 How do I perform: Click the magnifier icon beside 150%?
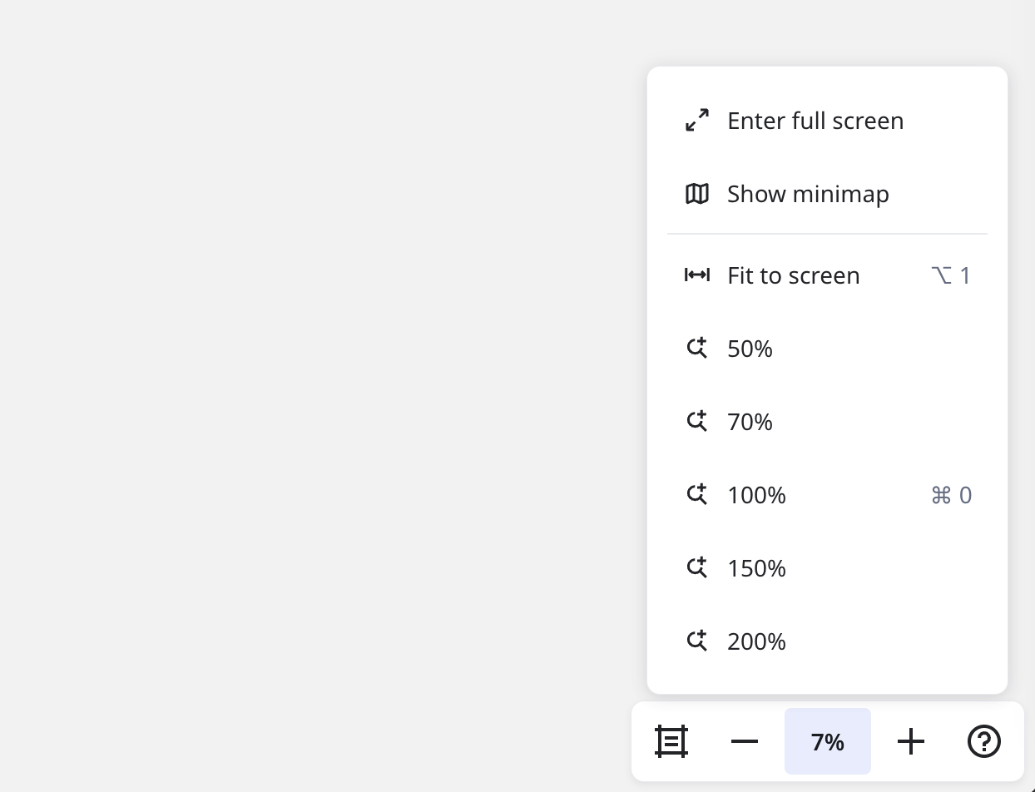point(697,568)
